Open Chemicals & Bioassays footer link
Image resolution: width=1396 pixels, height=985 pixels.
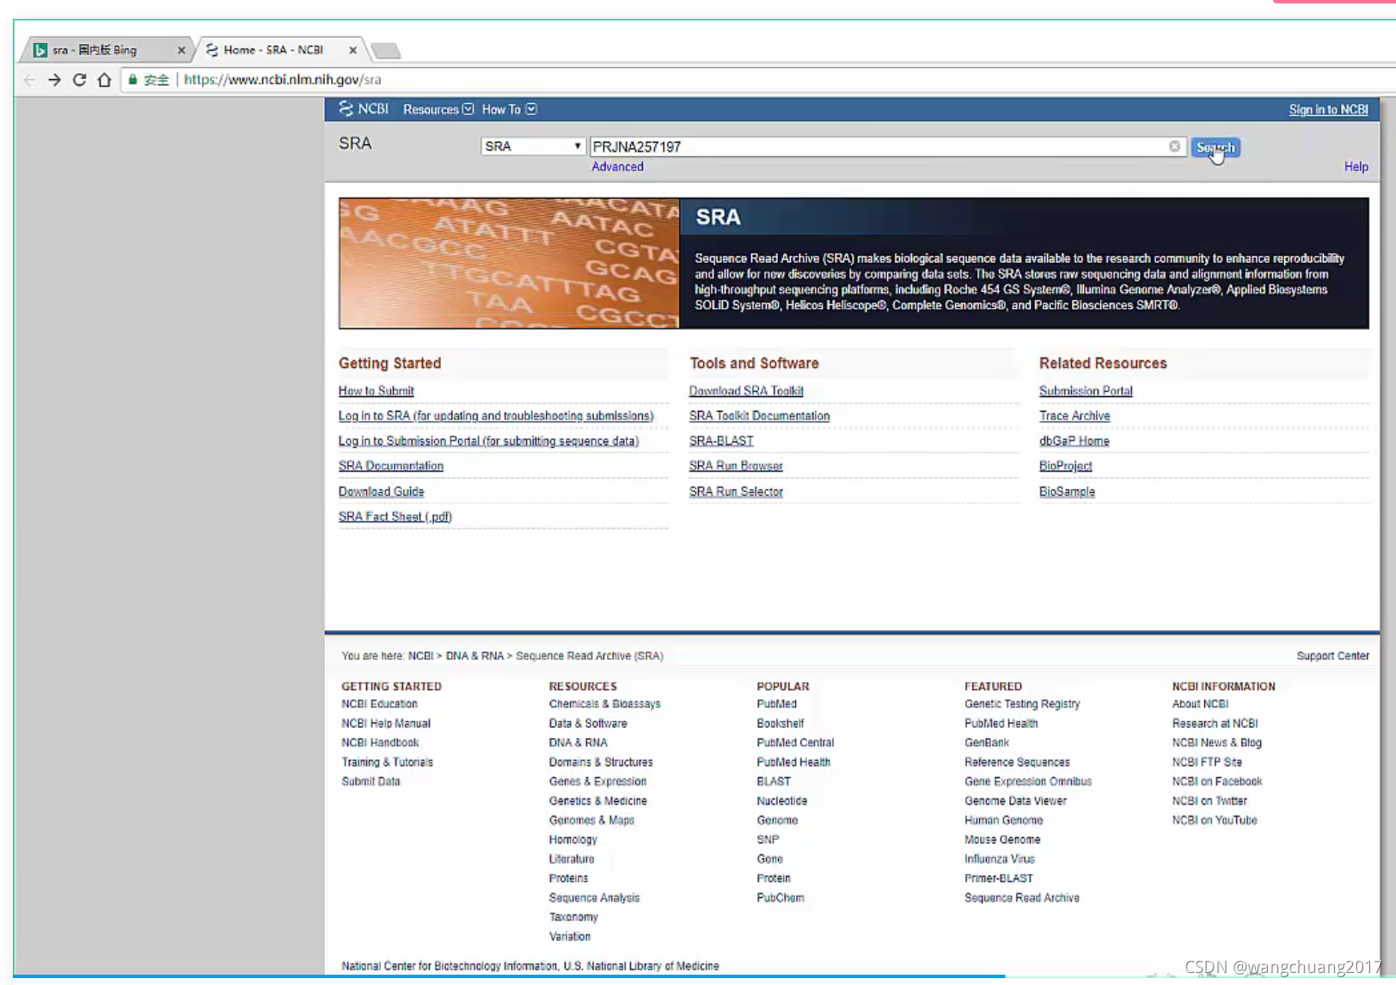(605, 704)
